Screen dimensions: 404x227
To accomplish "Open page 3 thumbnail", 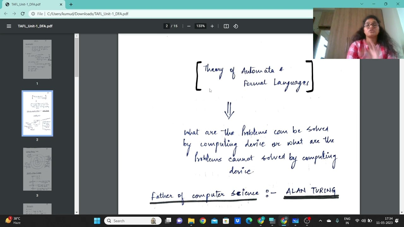I will tap(37, 169).
